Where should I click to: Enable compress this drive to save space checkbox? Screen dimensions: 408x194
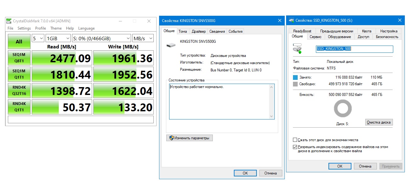(295, 140)
